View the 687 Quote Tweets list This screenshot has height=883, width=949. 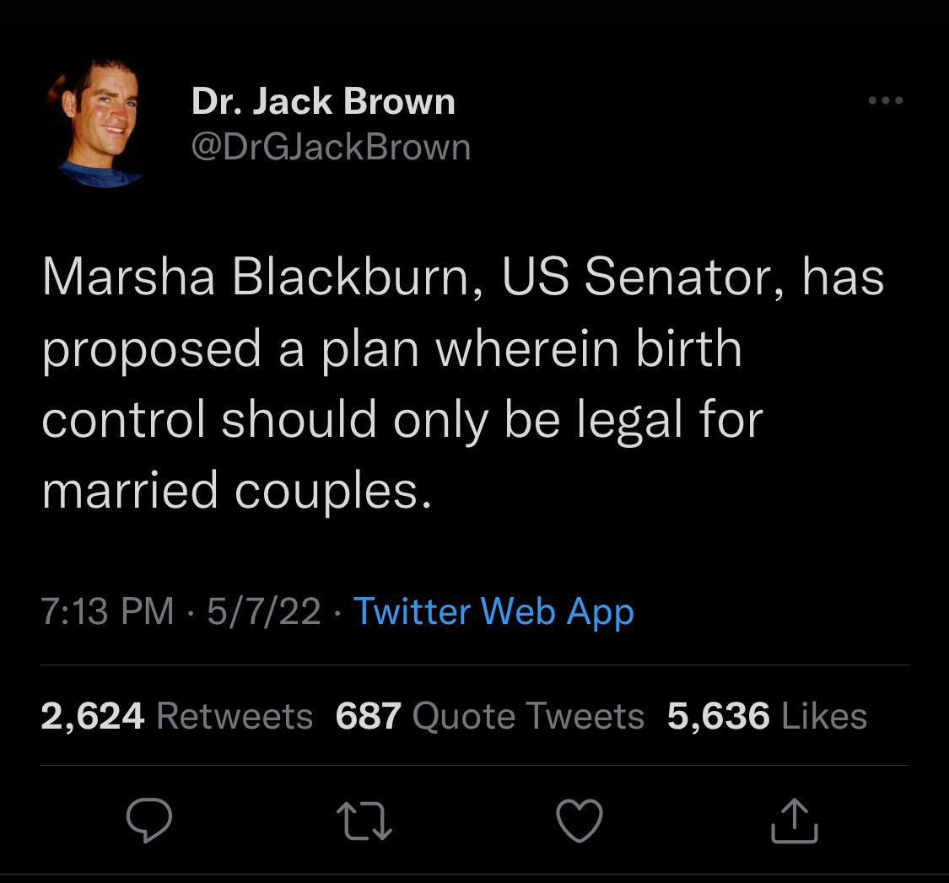tap(489, 716)
